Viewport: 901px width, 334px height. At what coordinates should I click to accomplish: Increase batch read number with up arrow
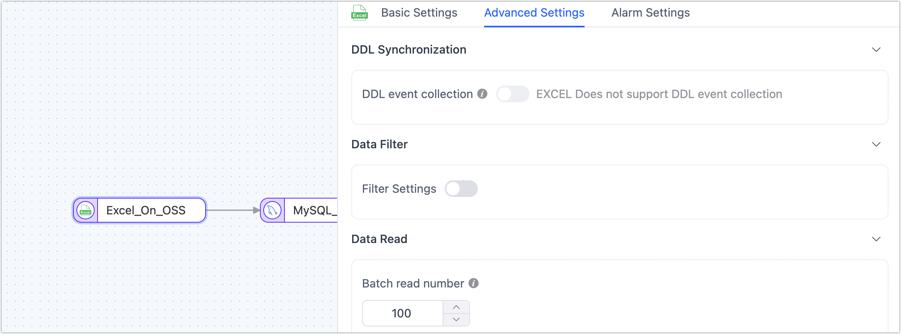(x=456, y=307)
